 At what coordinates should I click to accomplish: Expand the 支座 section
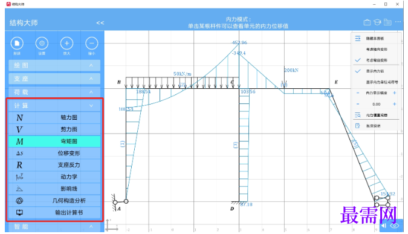[54, 79]
